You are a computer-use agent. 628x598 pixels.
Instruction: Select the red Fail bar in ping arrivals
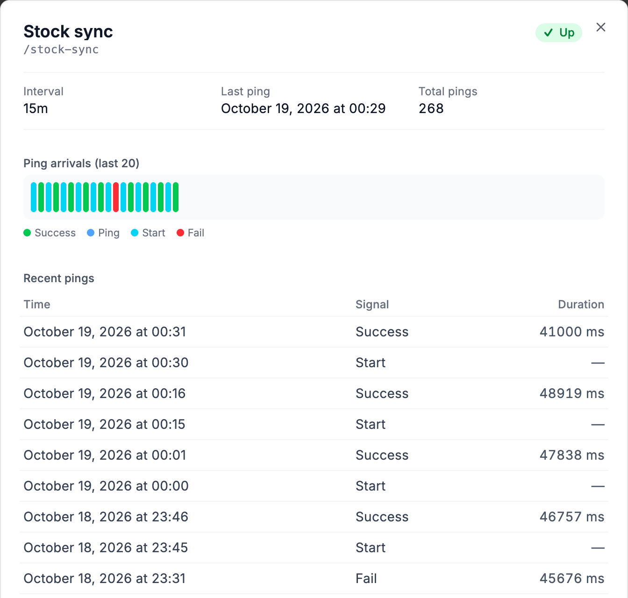click(x=116, y=197)
